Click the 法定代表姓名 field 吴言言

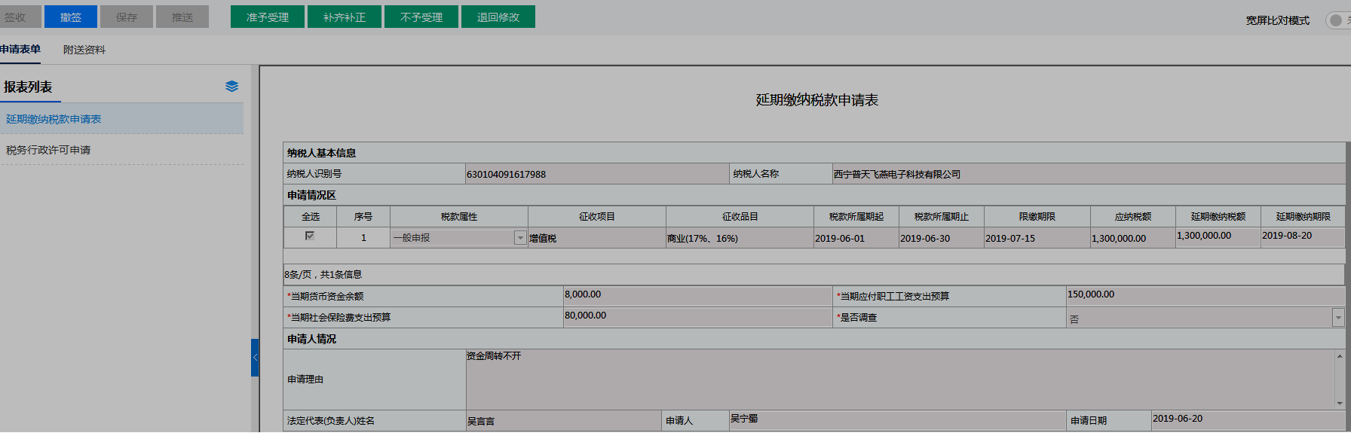(563, 421)
